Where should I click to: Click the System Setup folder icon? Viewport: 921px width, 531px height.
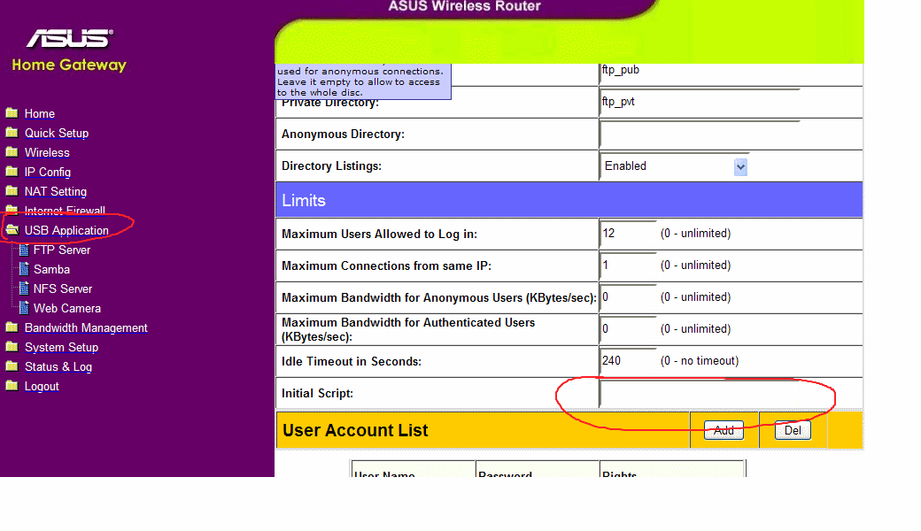[12, 346]
